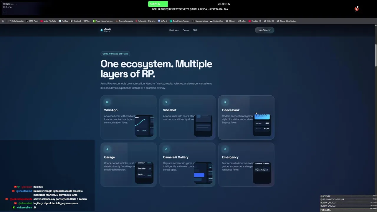Open the browser apps grid icon

3,21
